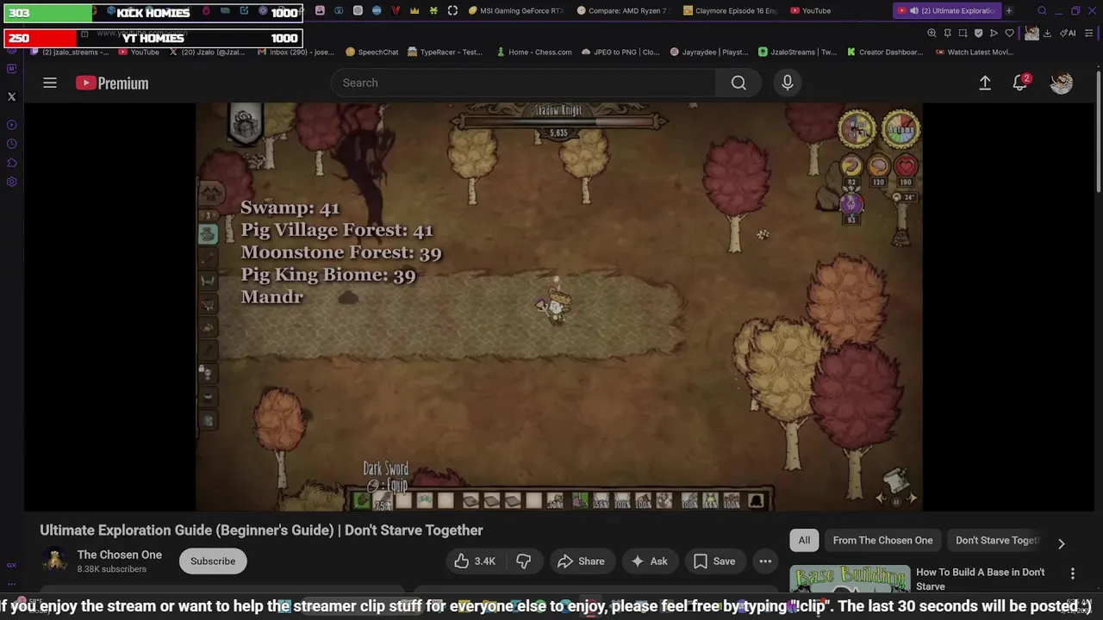Open the Creator Dashboard bookmark
The image size is (1103, 620).
[x=885, y=52]
